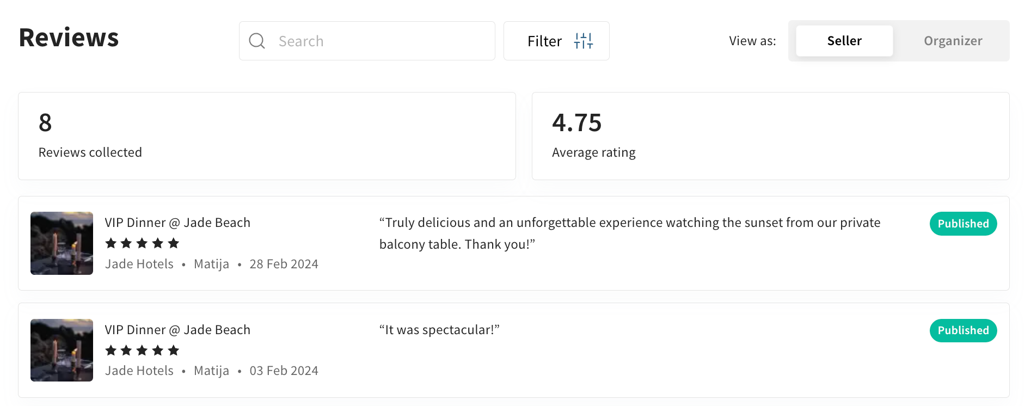Select the 4.75 Average rating card

(770, 136)
